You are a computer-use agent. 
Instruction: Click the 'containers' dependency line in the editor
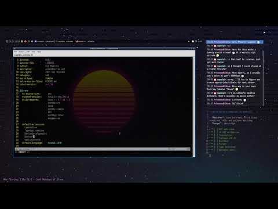[x=53, y=103]
